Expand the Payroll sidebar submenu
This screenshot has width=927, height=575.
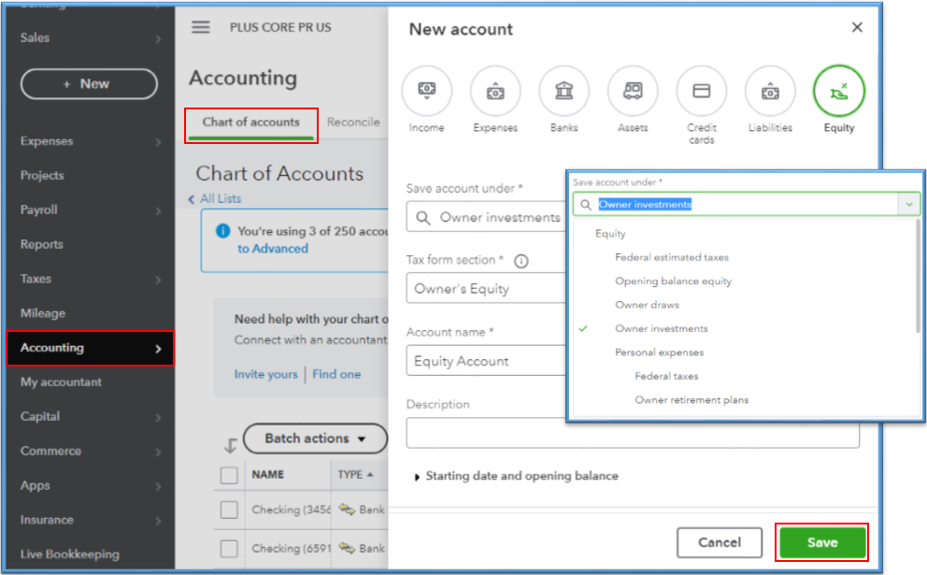(158, 211)
